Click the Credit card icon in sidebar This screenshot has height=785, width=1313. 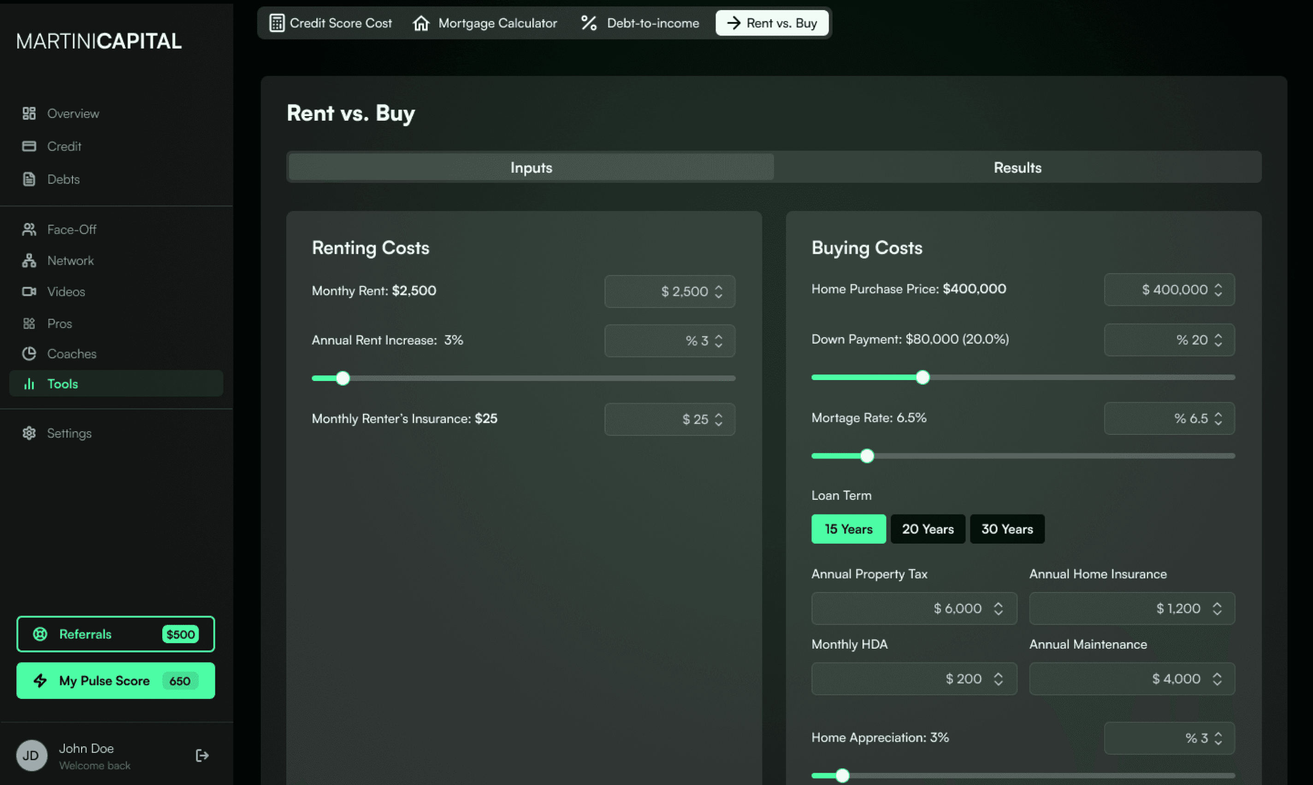click(29, 146)
